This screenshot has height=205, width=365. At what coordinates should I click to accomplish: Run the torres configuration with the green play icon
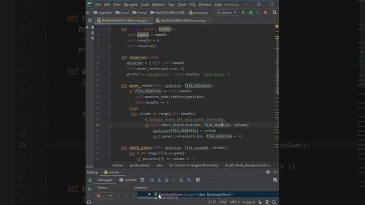244,13
